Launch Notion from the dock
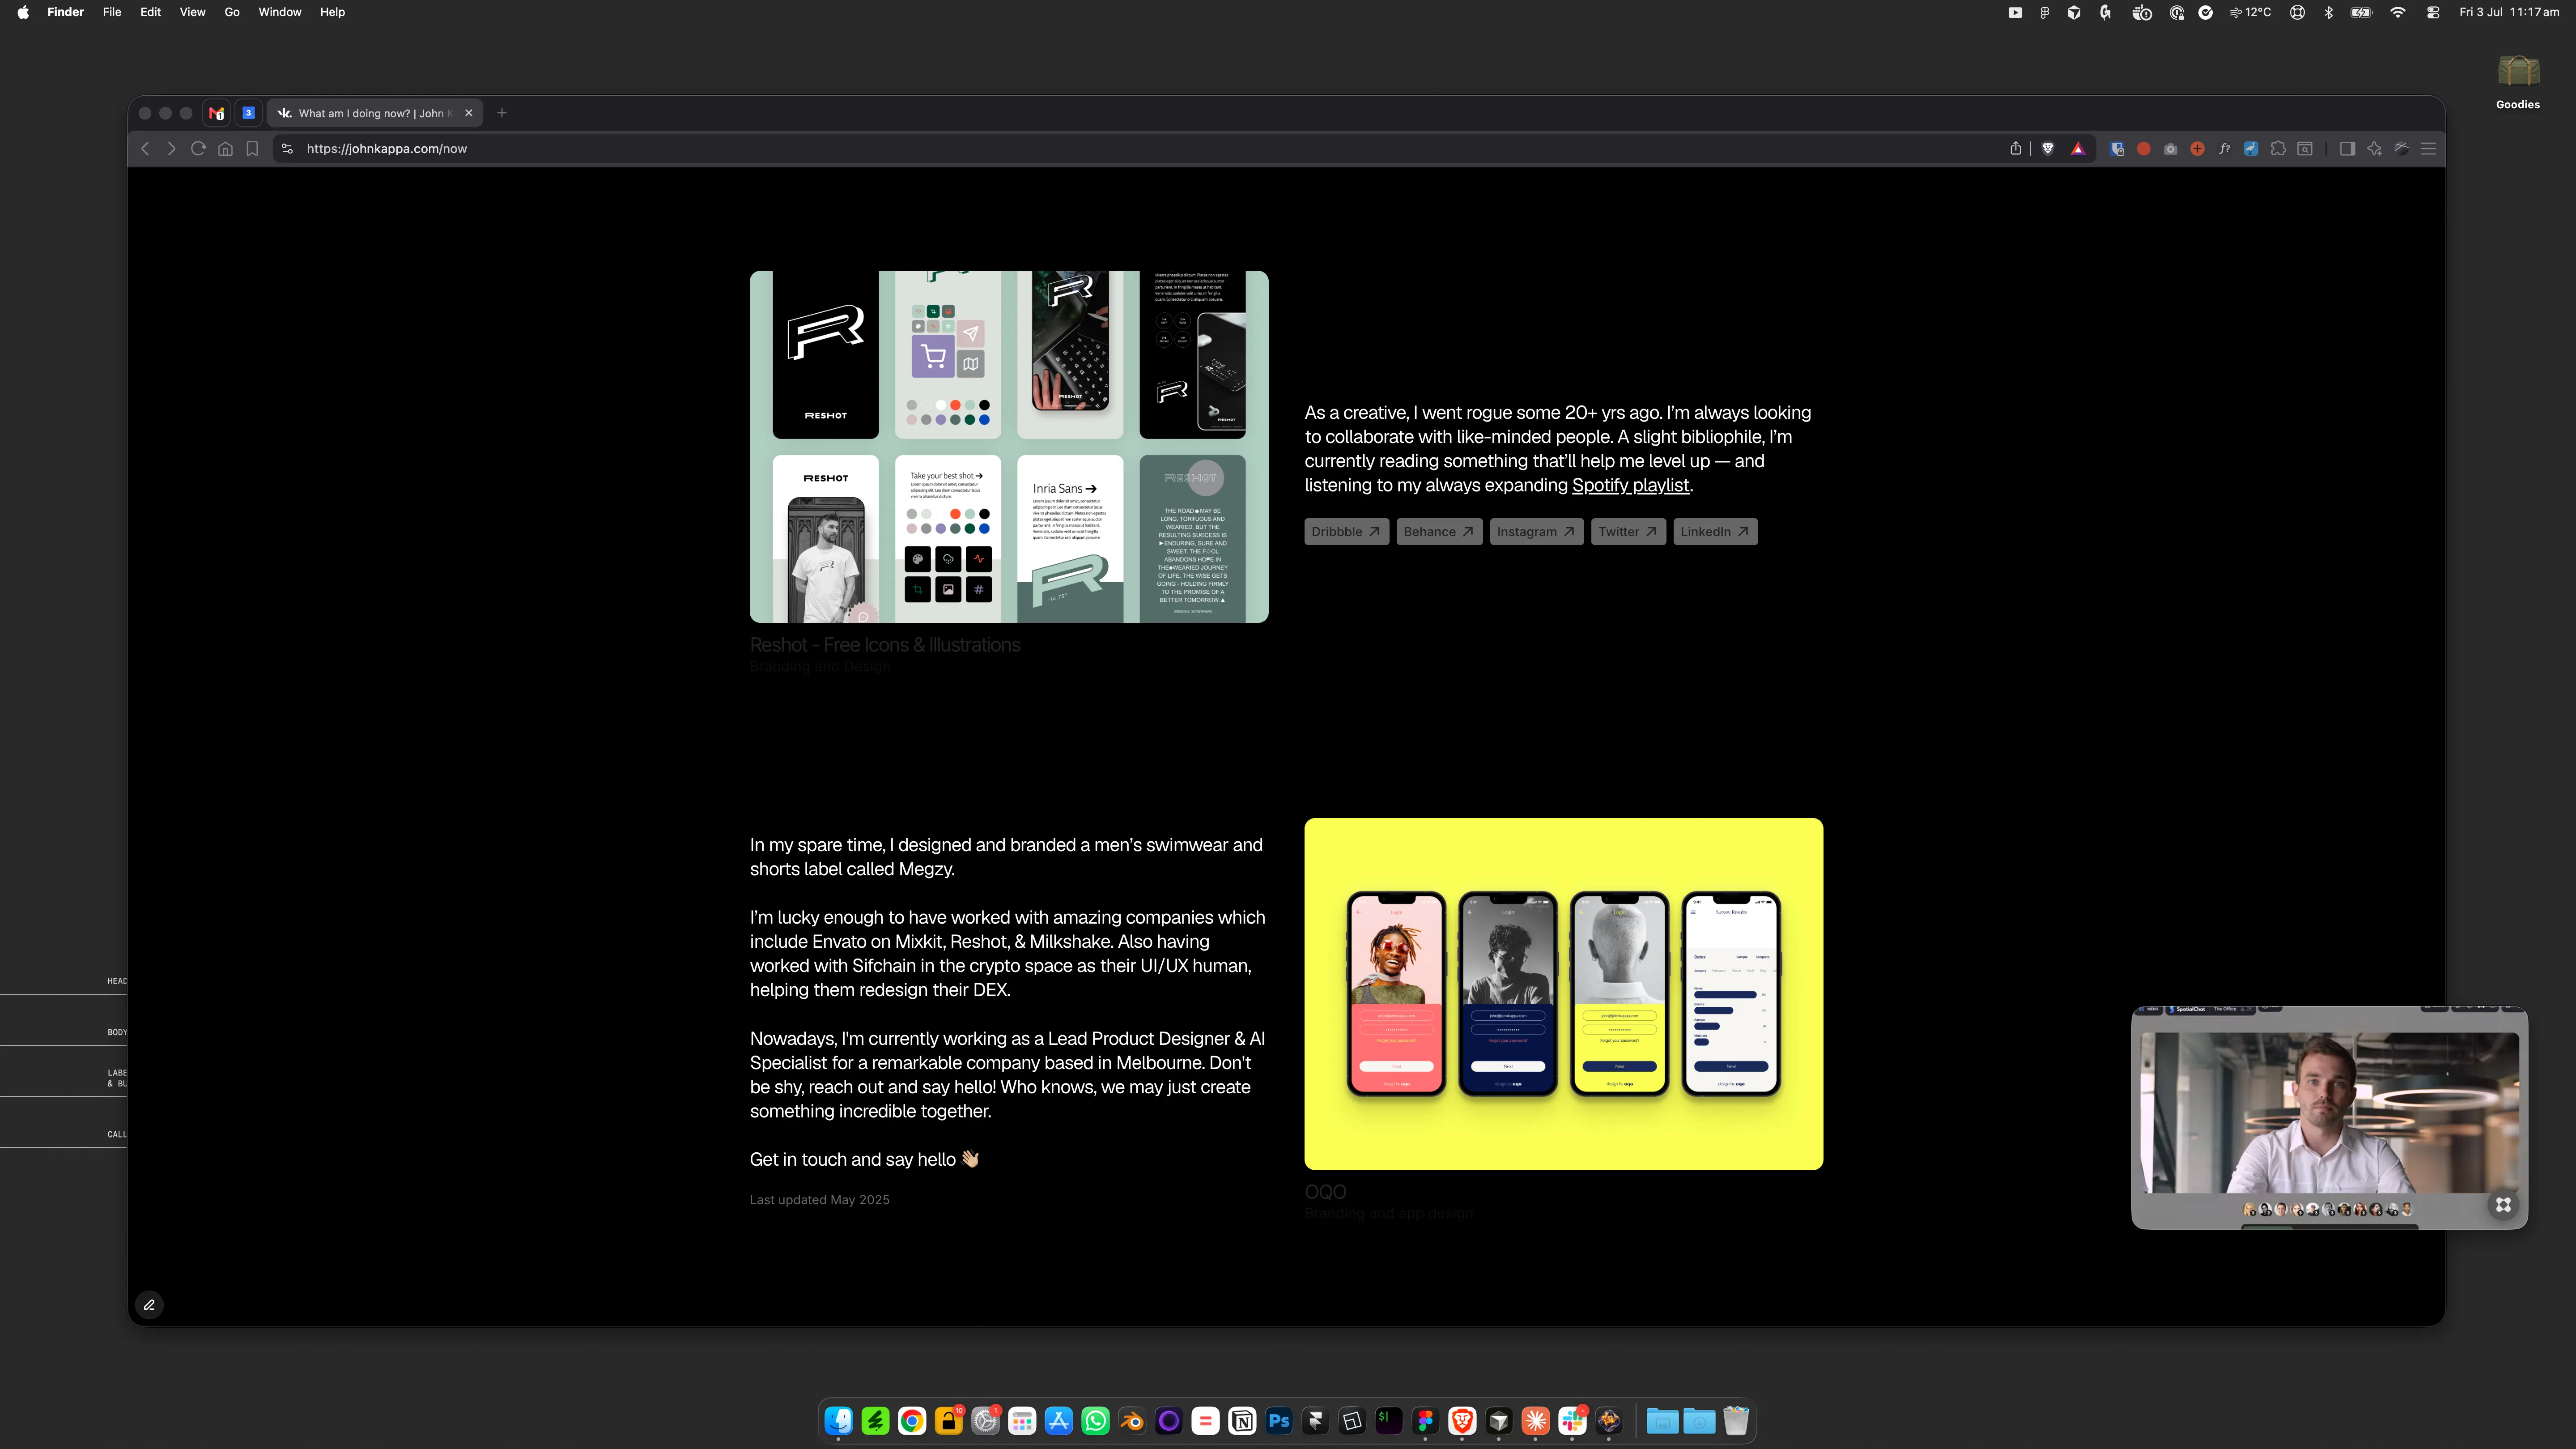The image size is (2576, 1449). point(1242,1421)
